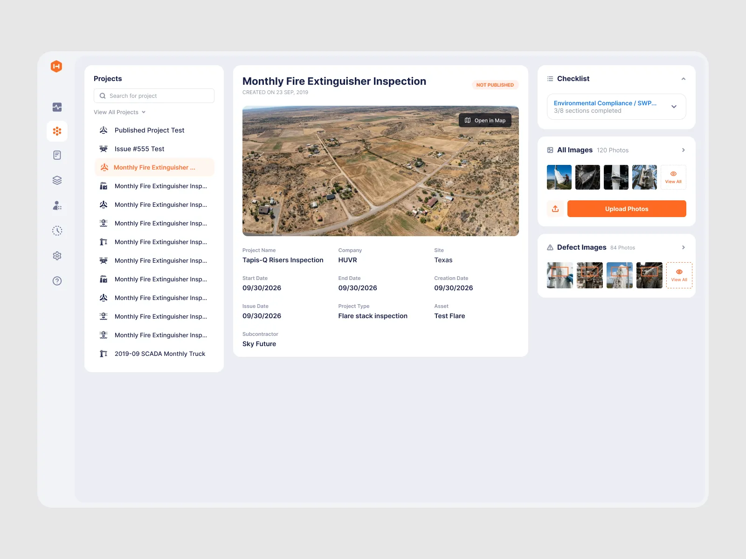Viewport: 746px width, 559px height.
Task: Open the first Defect Images thumbnail
Action: point(560,275)
